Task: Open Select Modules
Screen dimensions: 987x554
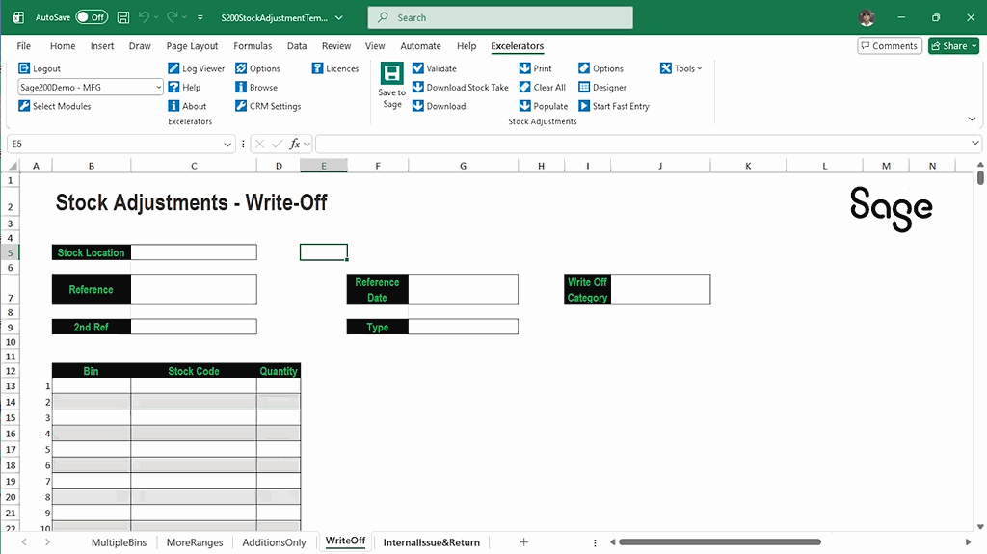Action: (55, 106)
